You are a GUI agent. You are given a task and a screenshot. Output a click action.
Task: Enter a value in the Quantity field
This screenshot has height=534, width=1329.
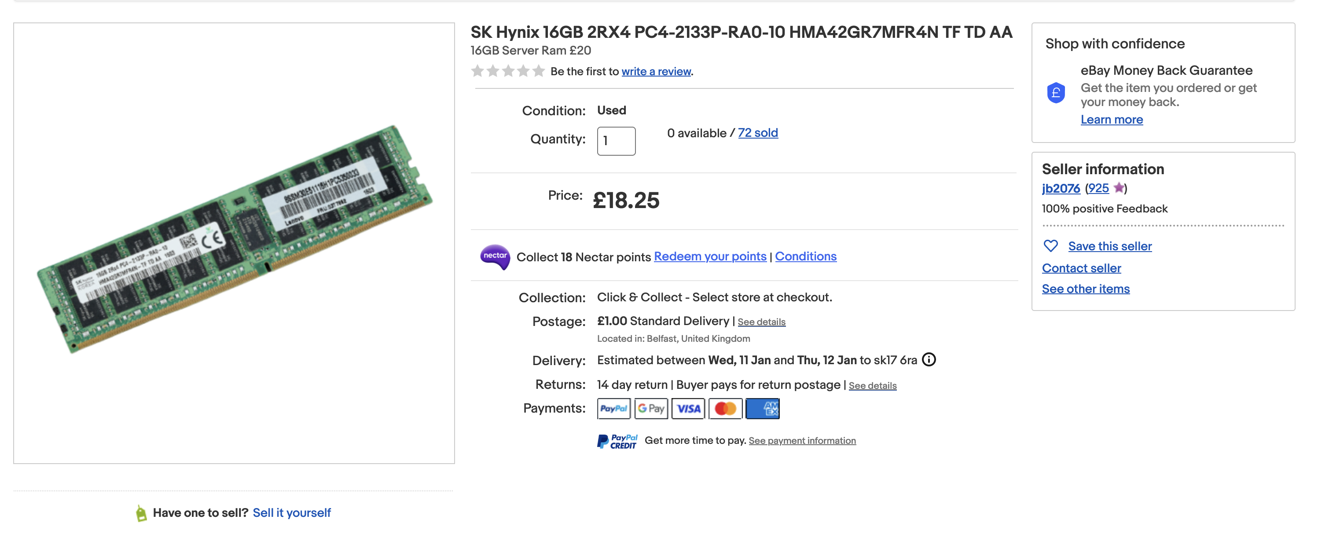616,141
